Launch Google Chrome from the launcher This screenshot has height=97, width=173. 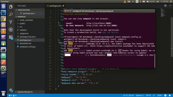[x=4, y=19]
